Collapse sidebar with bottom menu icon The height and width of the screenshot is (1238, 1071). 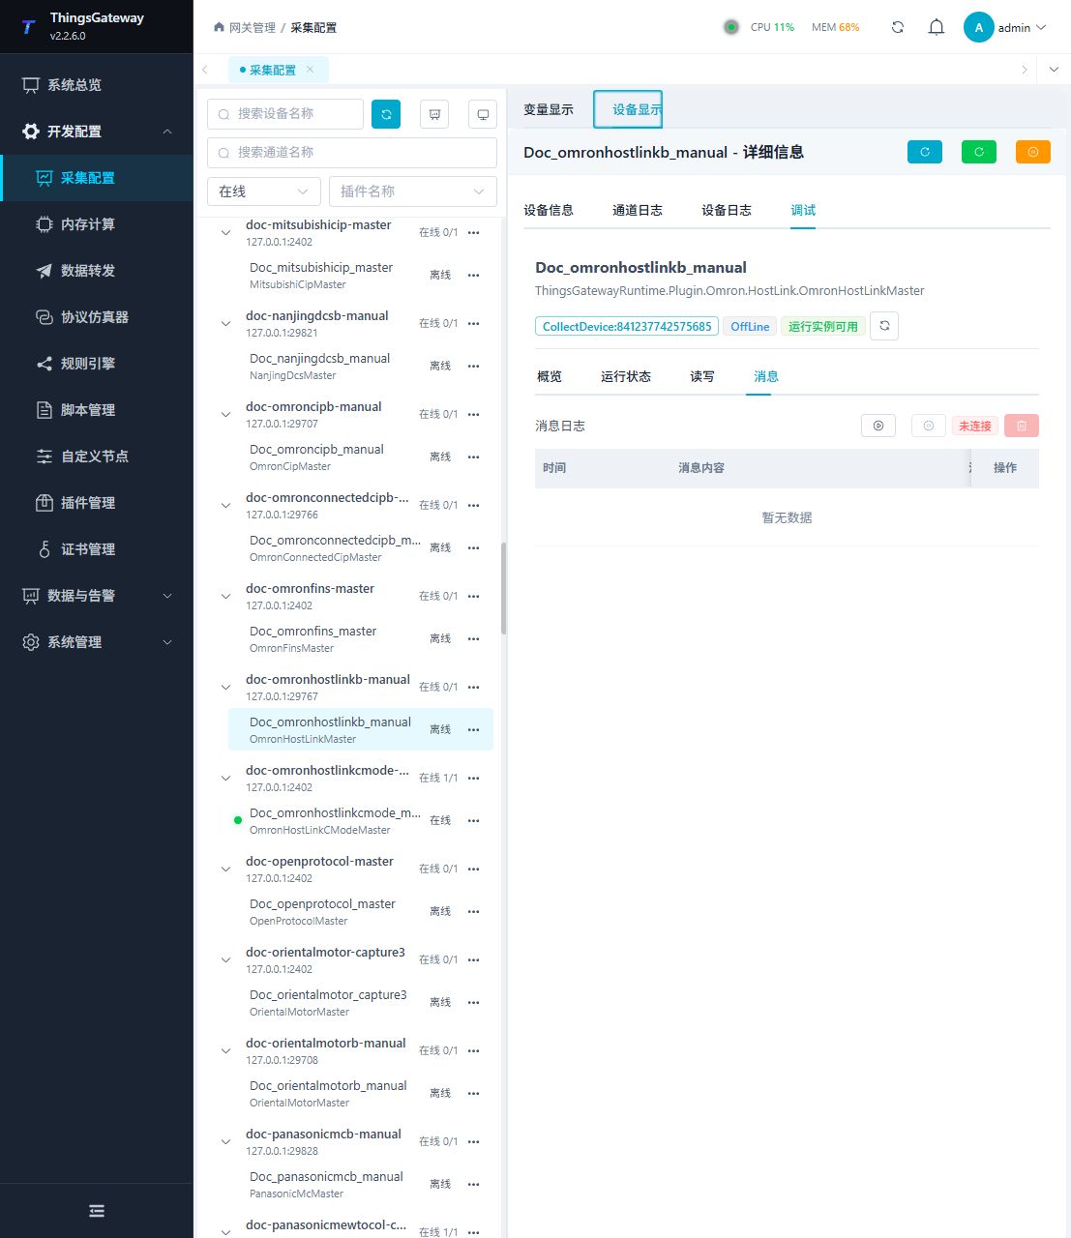(97, 1211)
